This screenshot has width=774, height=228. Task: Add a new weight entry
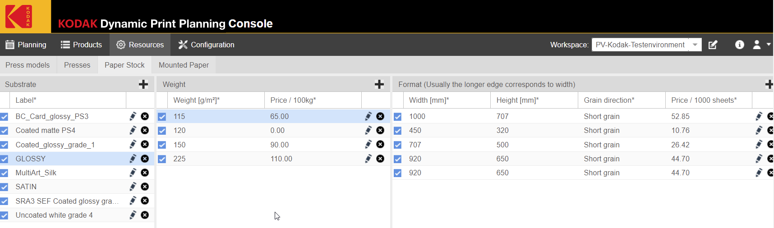point(379,84)
